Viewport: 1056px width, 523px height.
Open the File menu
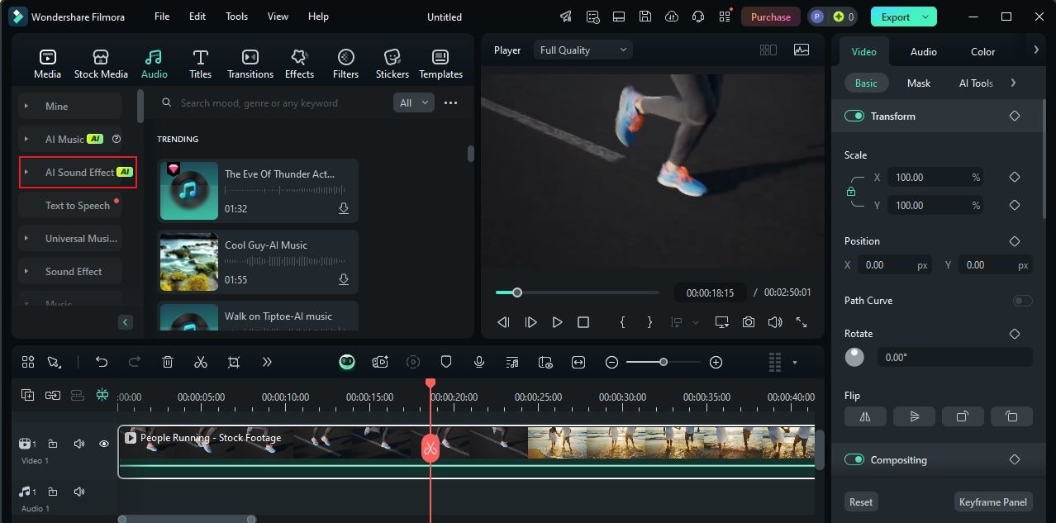[162, 17]
